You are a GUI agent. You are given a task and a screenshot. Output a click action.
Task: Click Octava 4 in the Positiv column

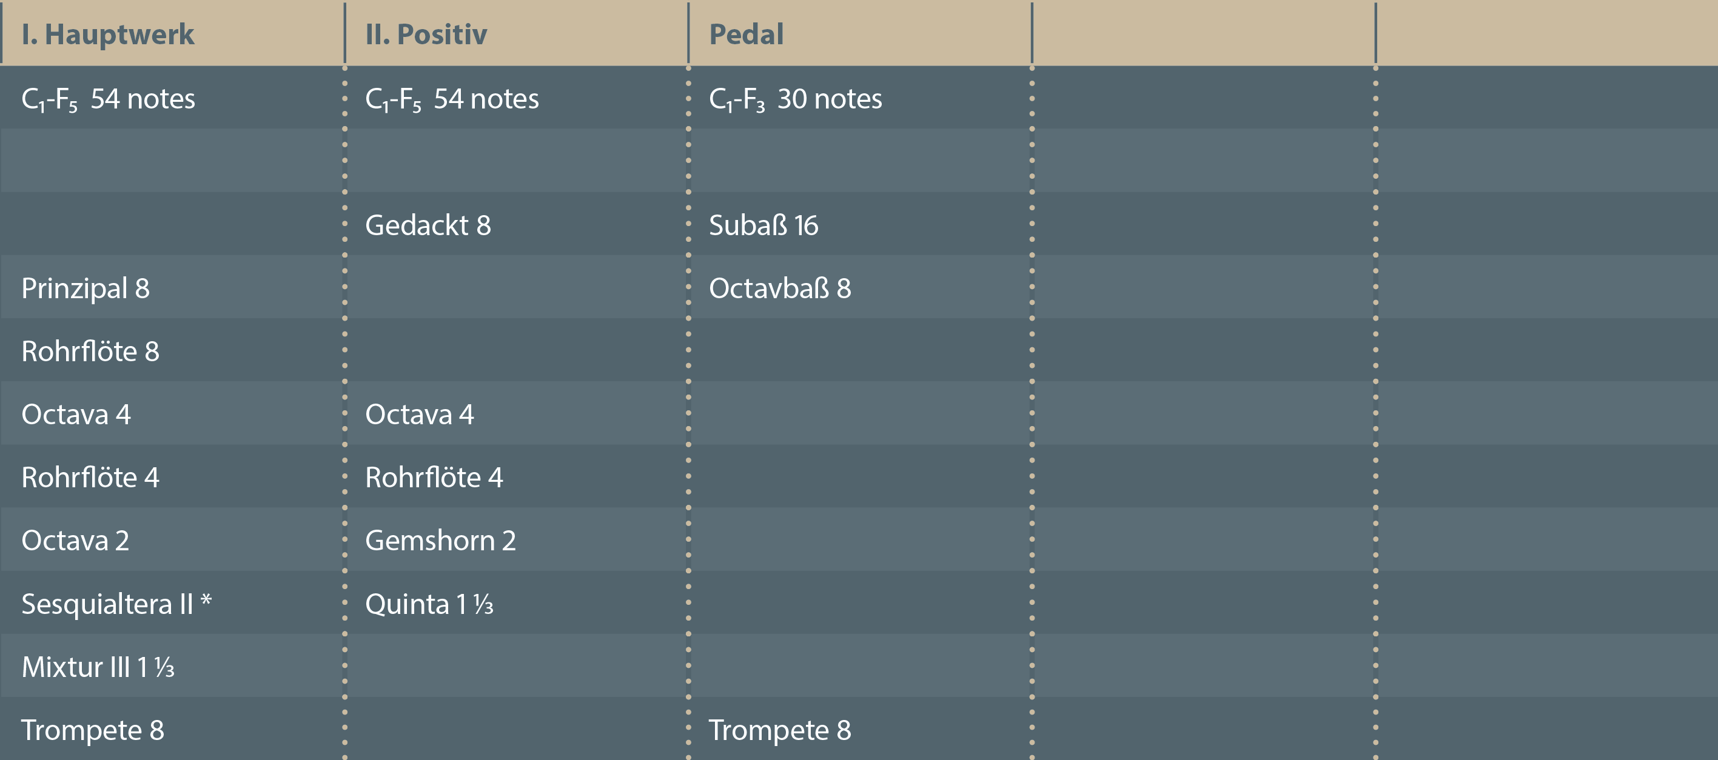tap(420, 415)
